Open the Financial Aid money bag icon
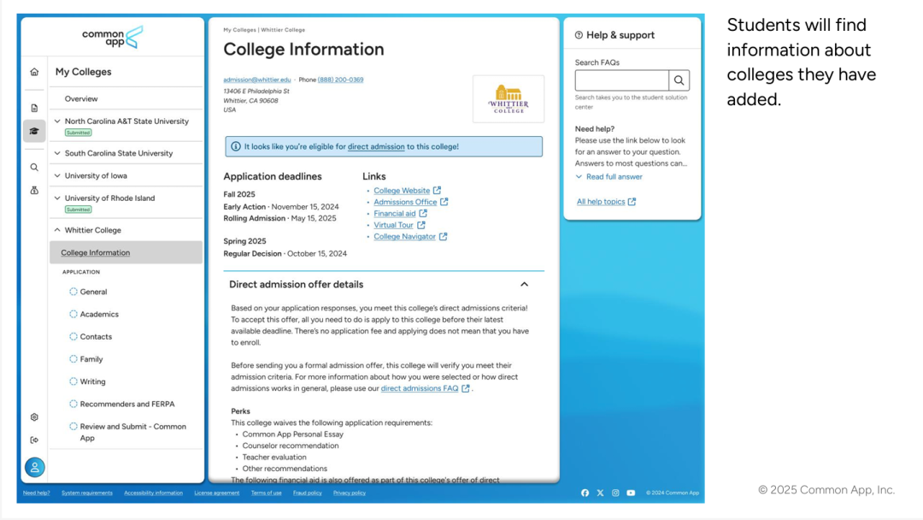The image size is (923, 520). [x=34, y=190]
